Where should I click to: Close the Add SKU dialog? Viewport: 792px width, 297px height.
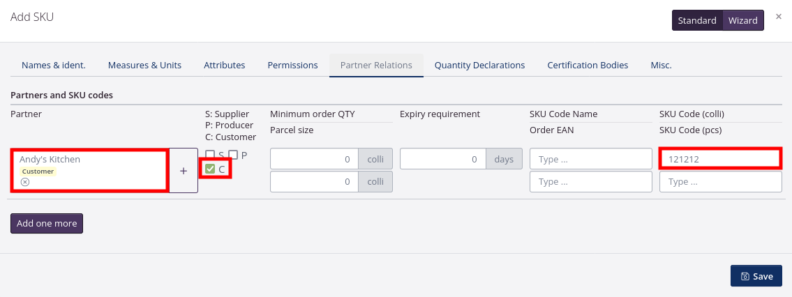point(778,17)
